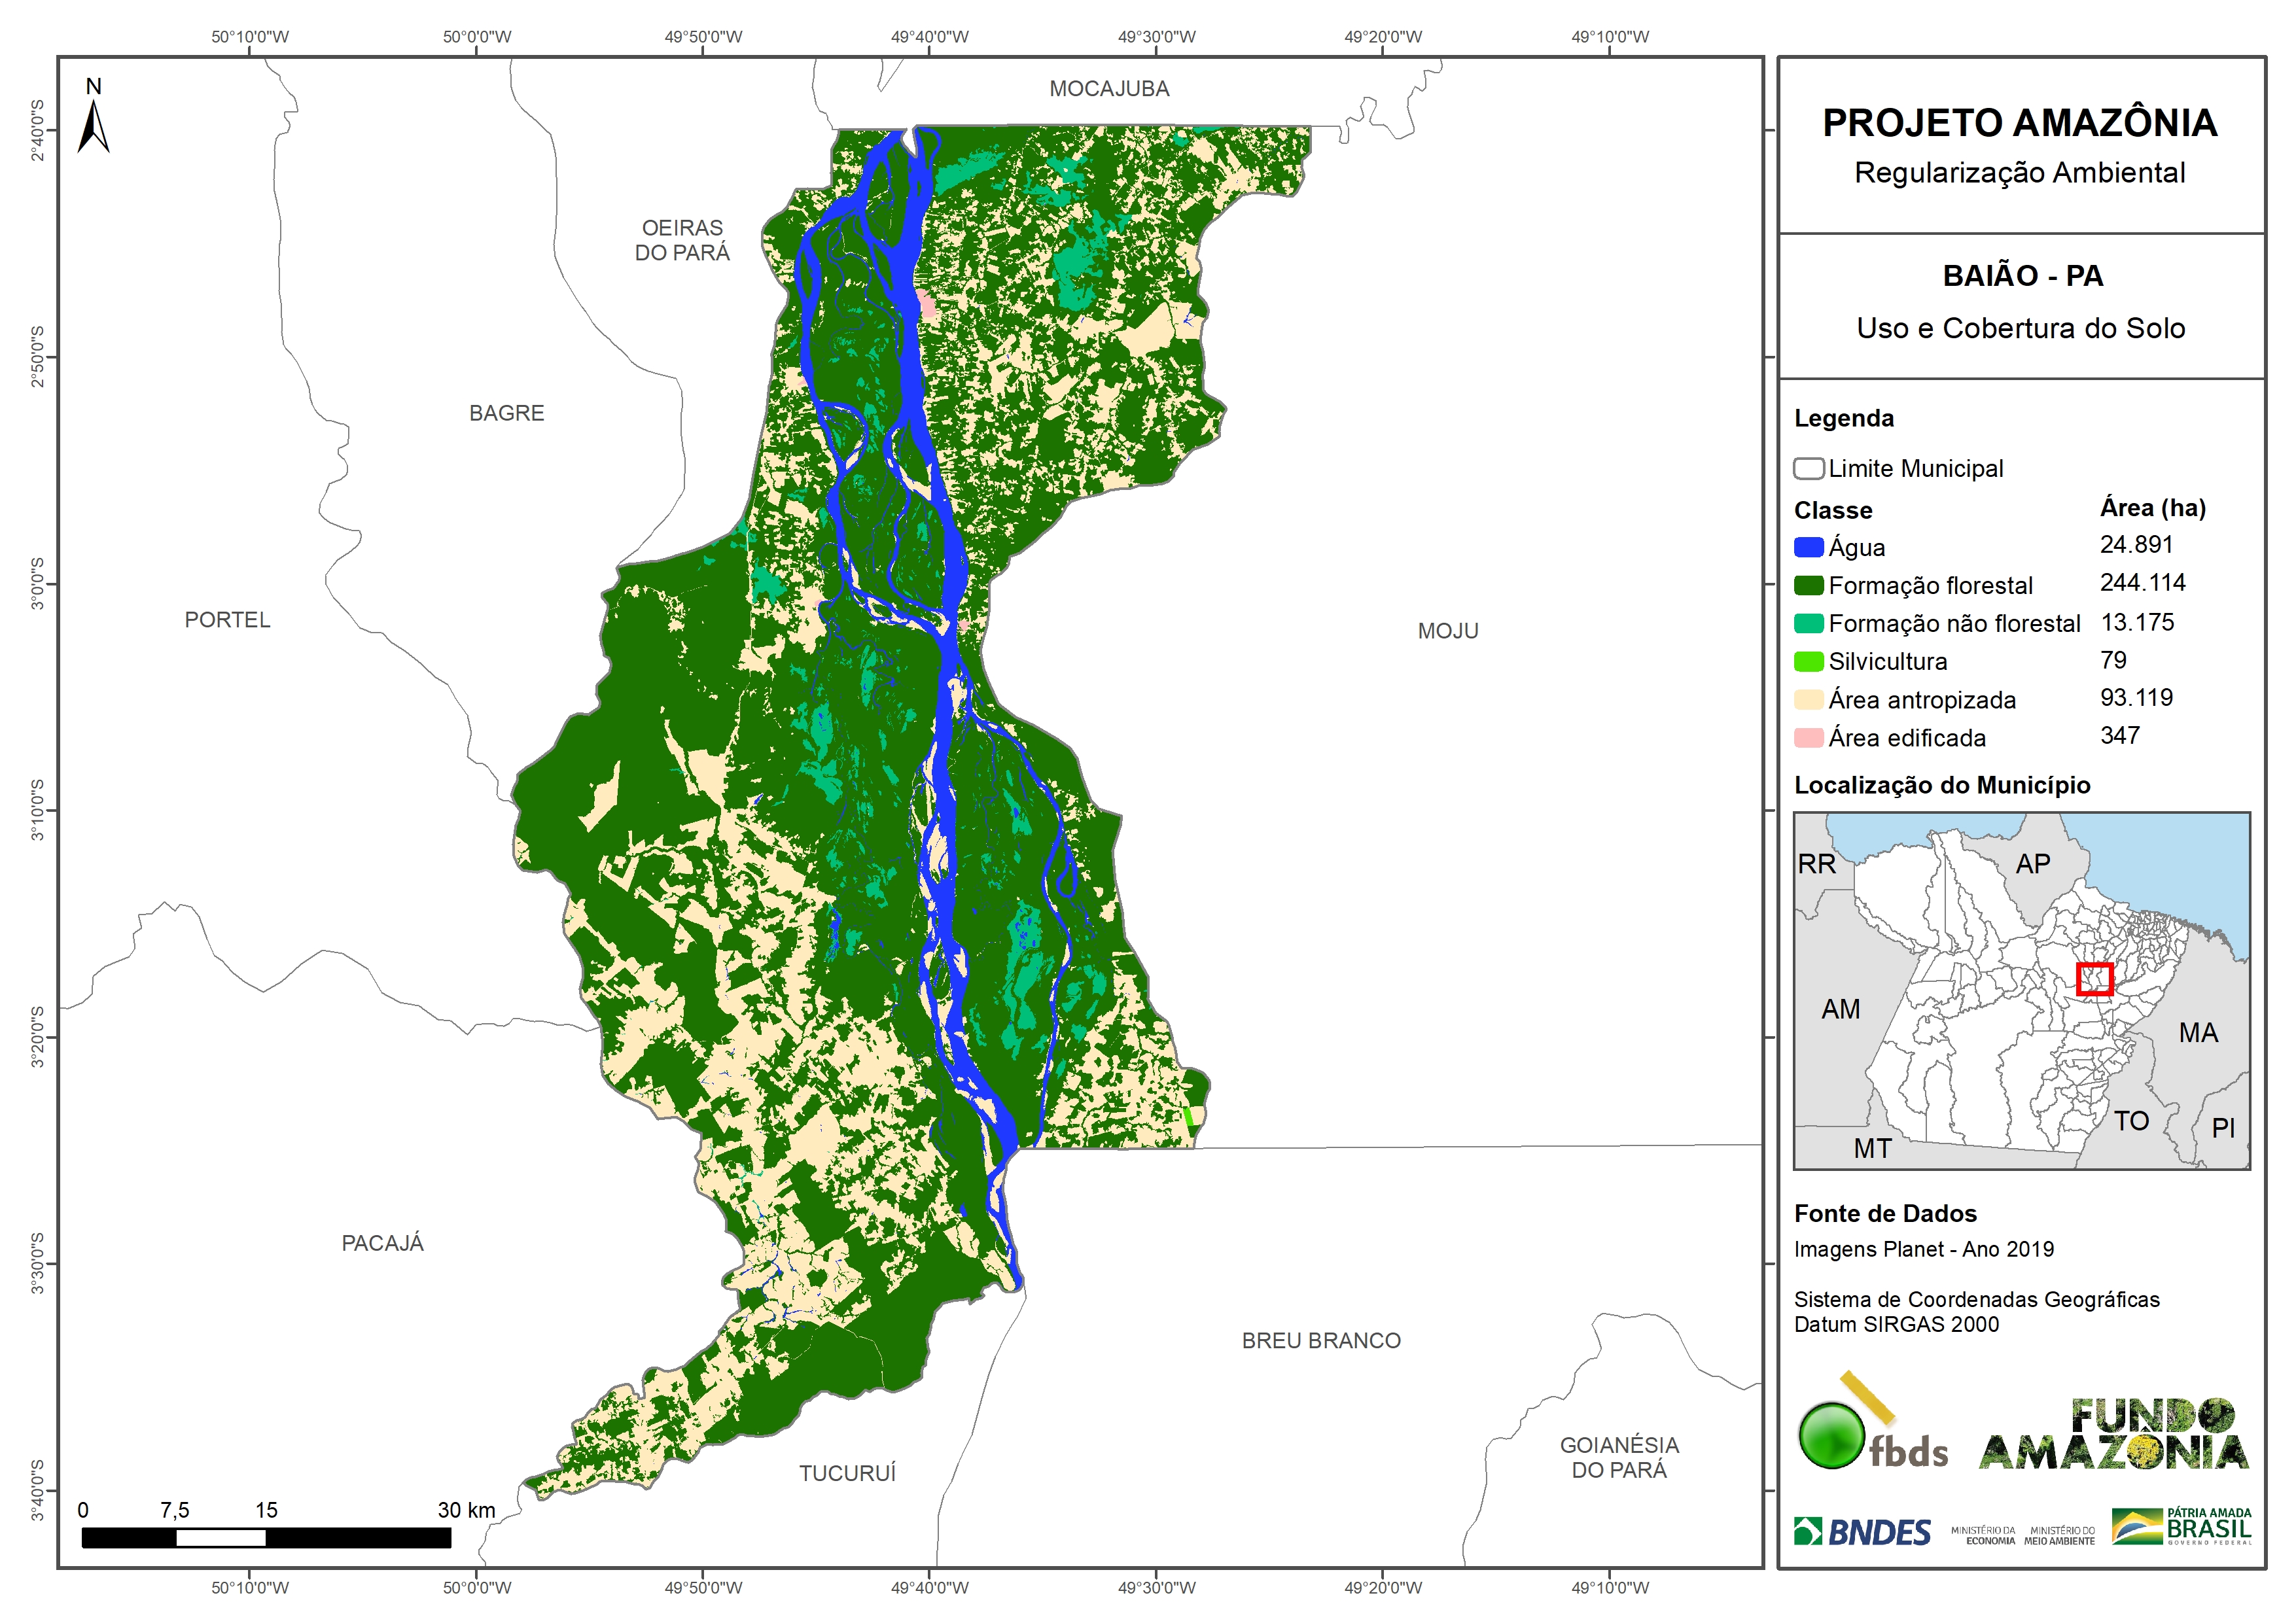Click the pink Área edificada swatch
2296x1623 pixels.
pos(1808,738)
